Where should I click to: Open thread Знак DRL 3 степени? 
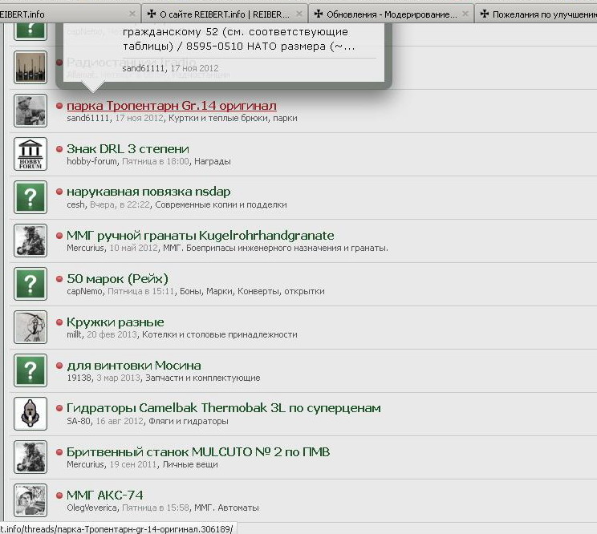[128, 148]
